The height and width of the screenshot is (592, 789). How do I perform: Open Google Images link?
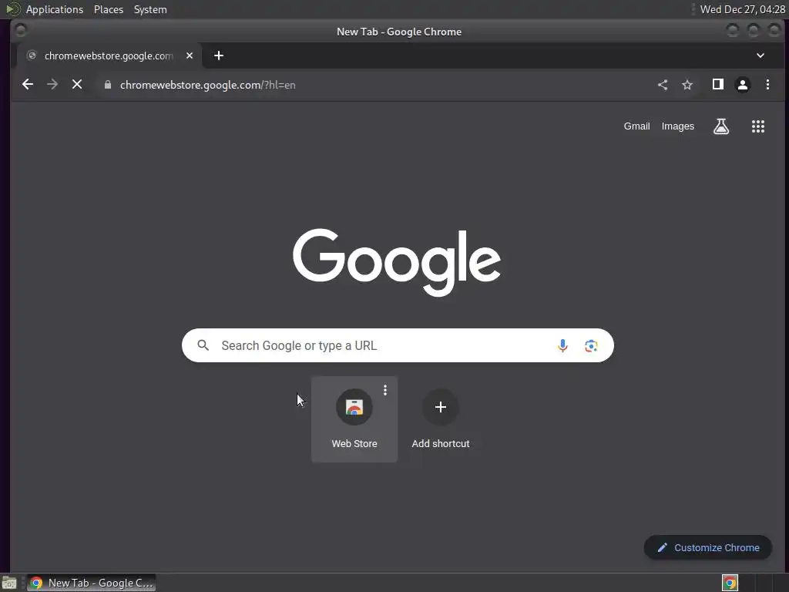[x=677, y=126]
